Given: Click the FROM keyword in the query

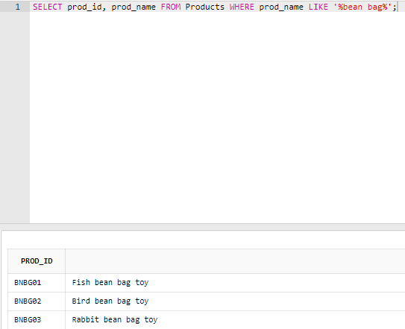Looking at the screenshot, I should point(171,7).
